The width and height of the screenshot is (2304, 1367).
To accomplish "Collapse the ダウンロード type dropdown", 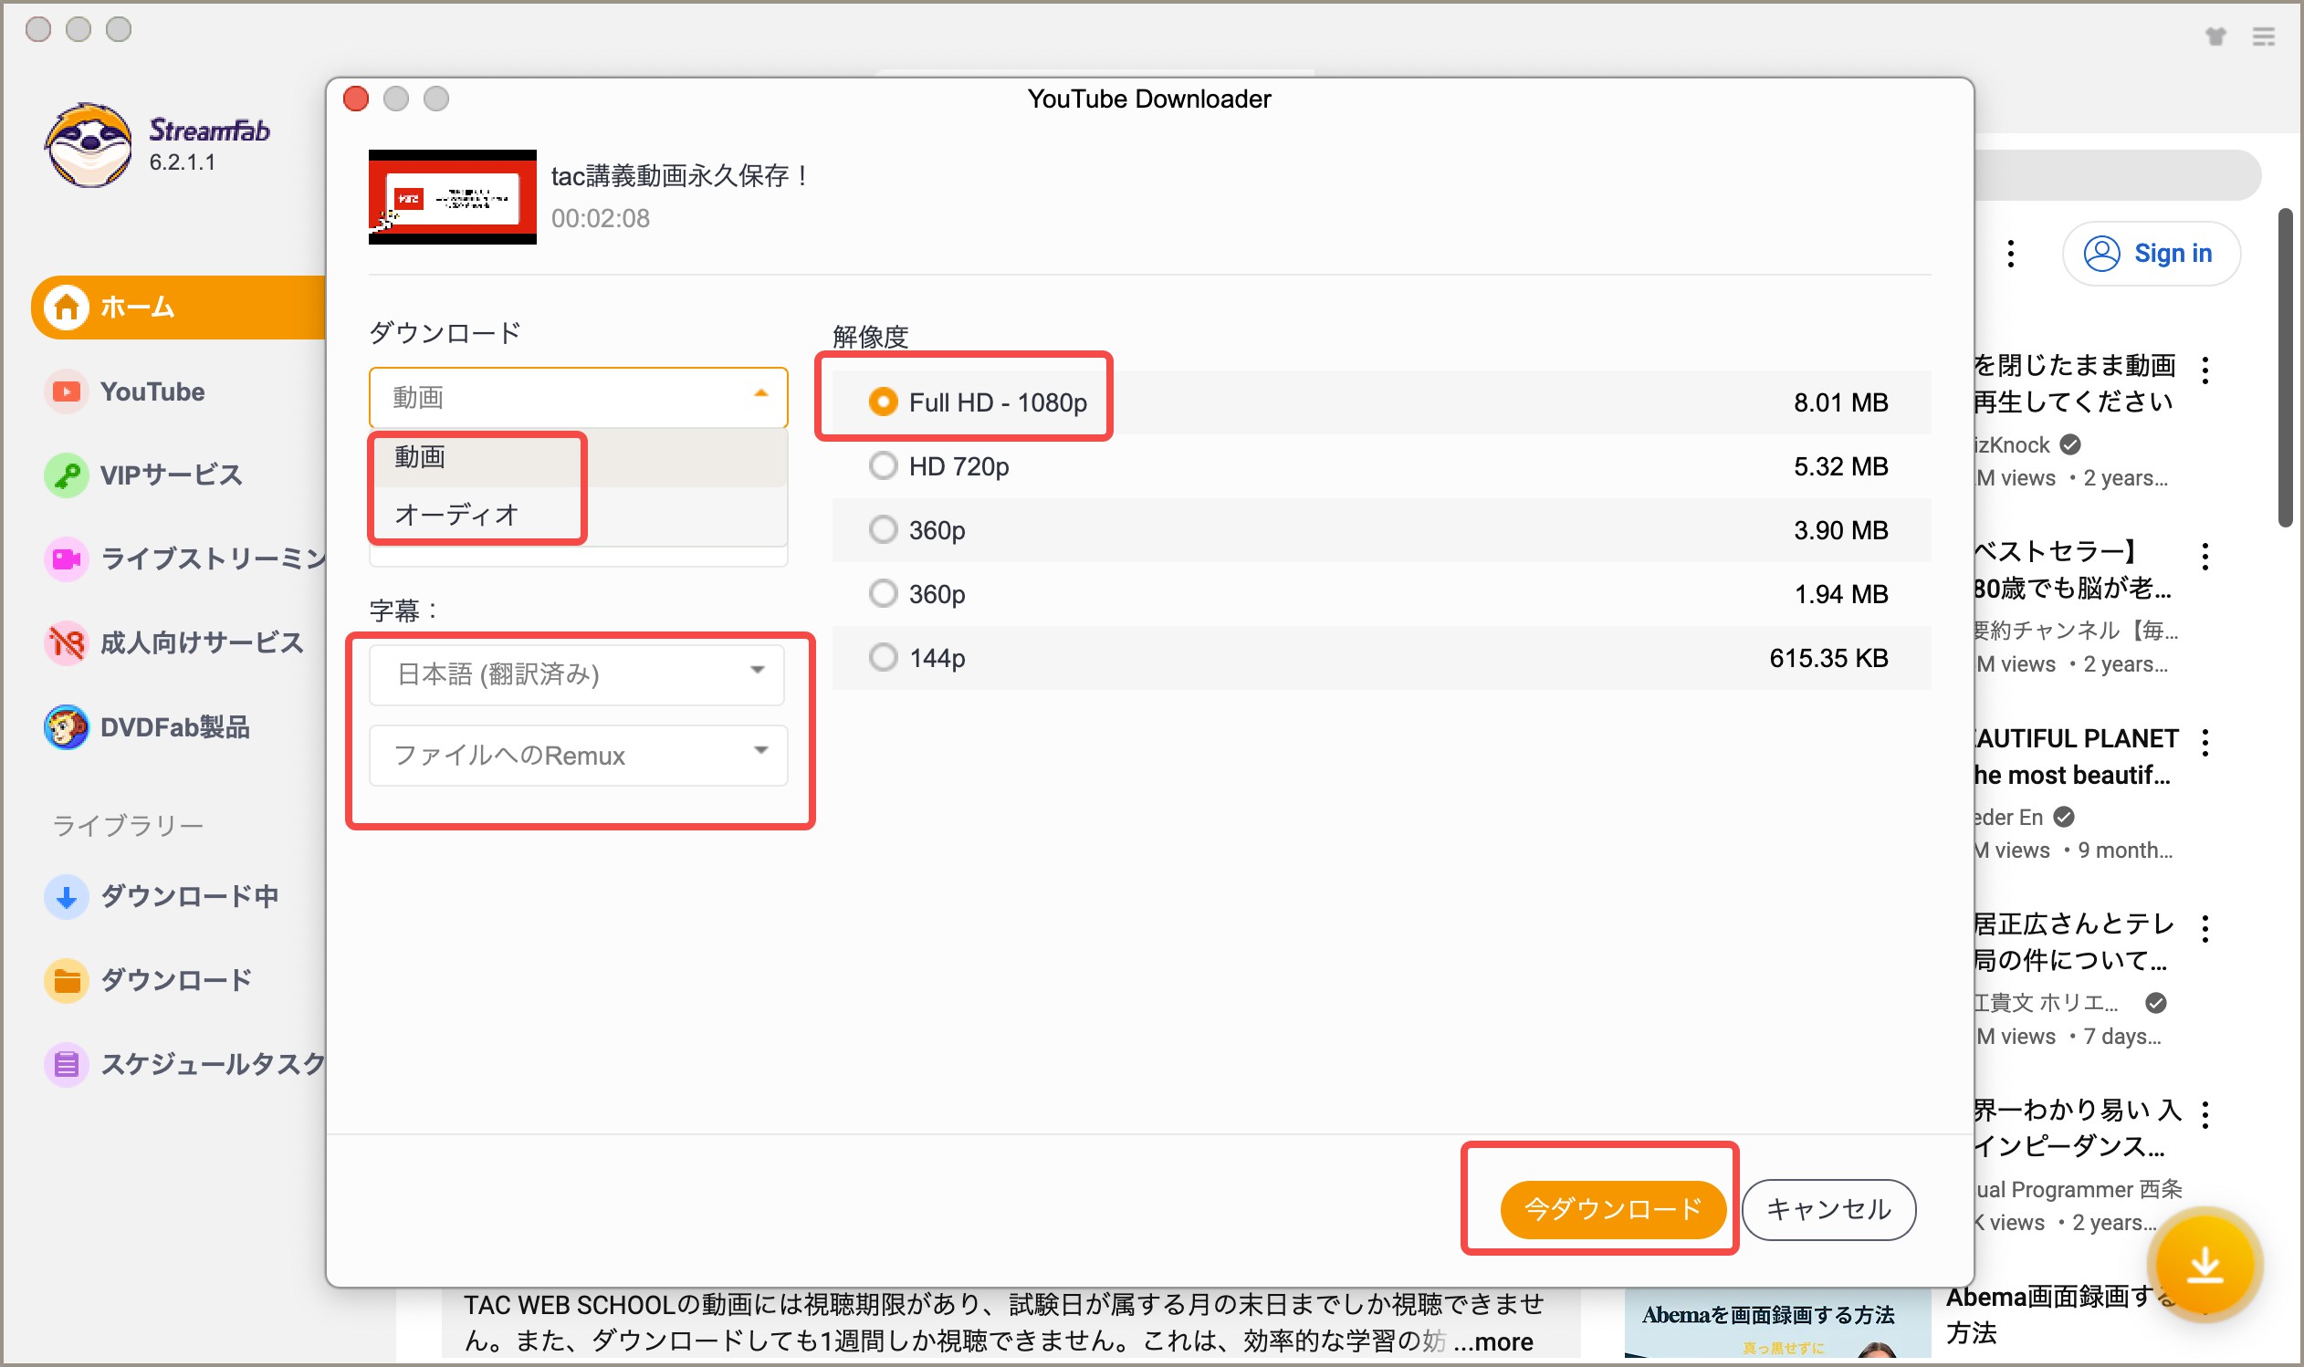I will (578, 397).
